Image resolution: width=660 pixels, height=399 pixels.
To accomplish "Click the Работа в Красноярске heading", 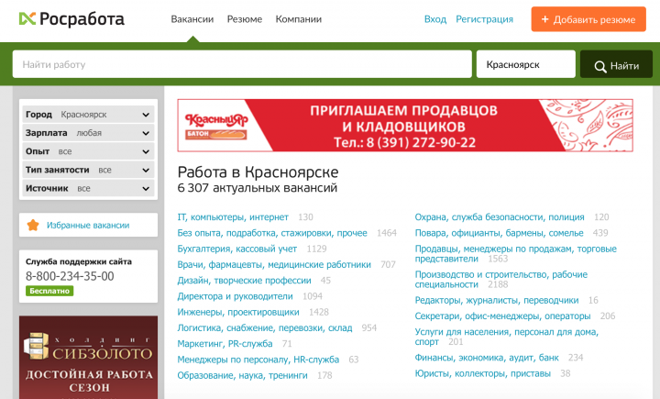I will coord(258,172).
